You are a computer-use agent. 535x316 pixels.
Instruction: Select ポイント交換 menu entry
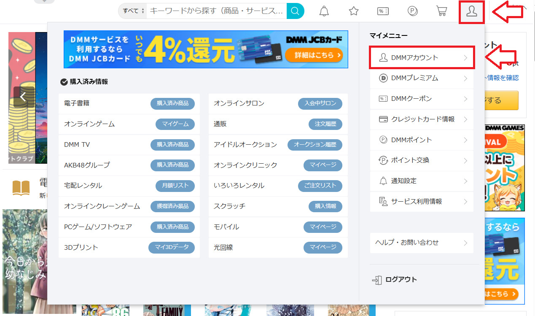422,161
